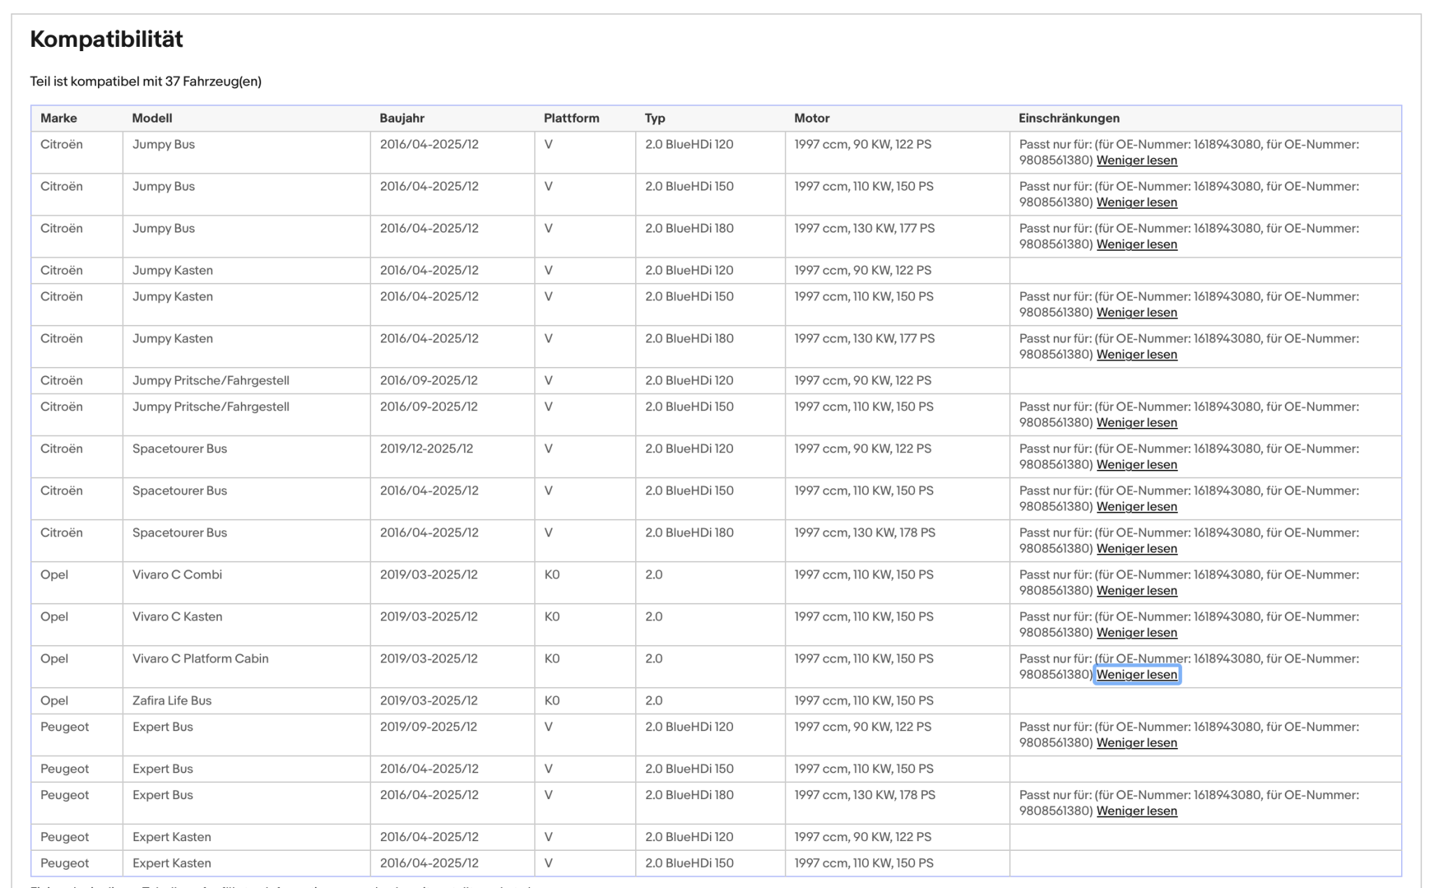Click the Marke column header
This screenshot has height=888, width=1434.
59,118
